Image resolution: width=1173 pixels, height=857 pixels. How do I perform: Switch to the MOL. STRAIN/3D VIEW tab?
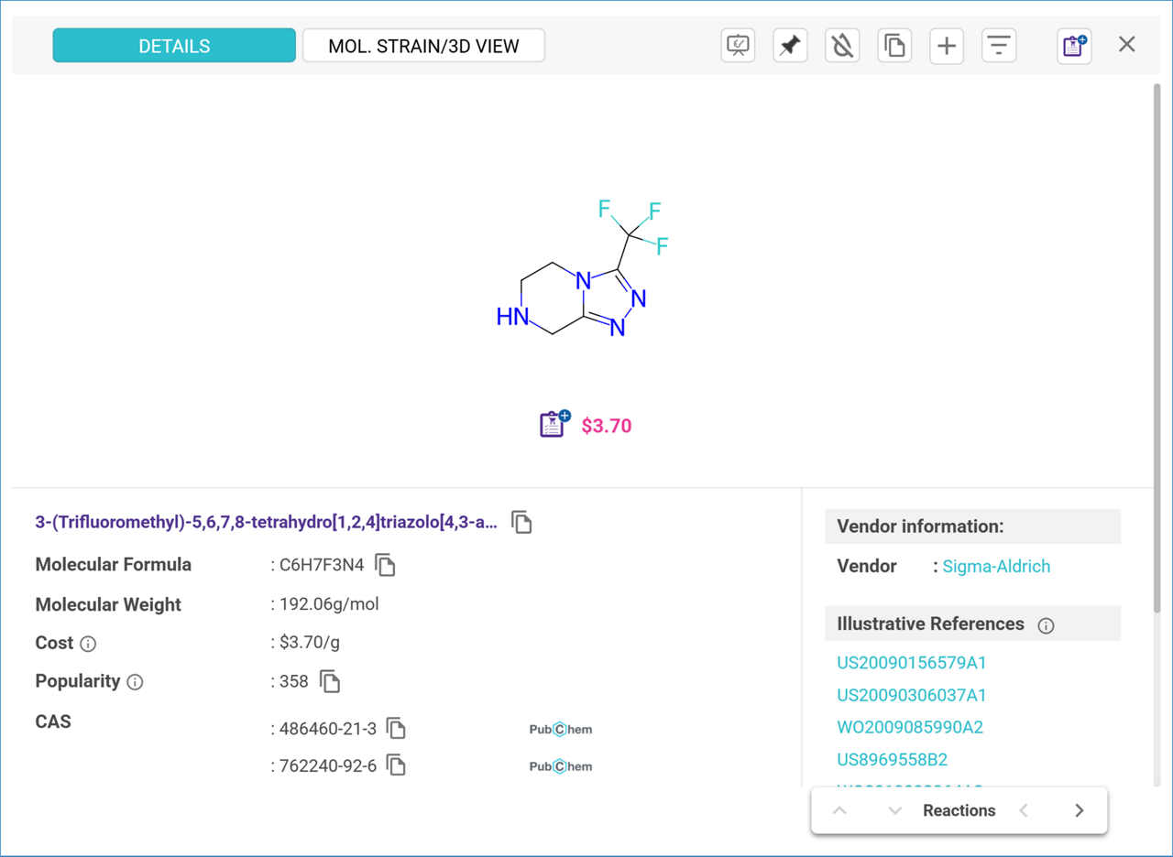click(x=423, y=46)
